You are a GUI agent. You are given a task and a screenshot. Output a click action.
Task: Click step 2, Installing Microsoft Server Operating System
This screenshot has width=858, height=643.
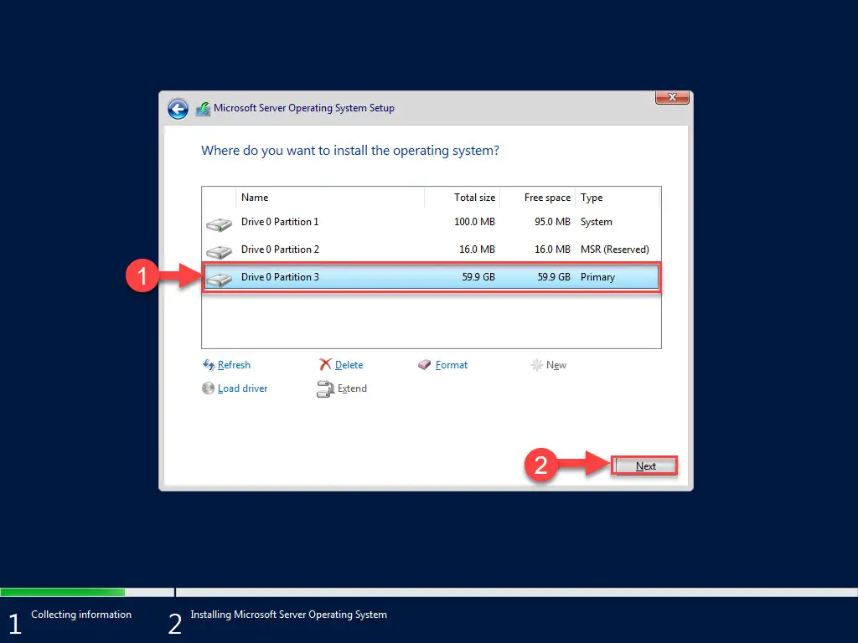point(288,615)
